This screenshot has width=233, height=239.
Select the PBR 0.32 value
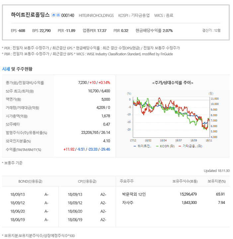pyautogui.click(x=121, y=31)
